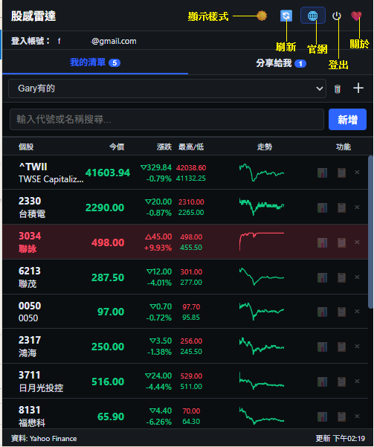Remove ^TWII row with X

pyautogui.click(x=357, y=173)
